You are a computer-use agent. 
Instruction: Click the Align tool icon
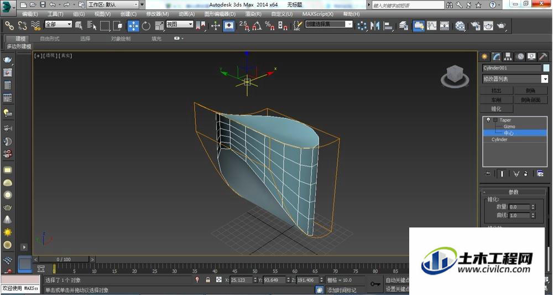coord(388,25)
